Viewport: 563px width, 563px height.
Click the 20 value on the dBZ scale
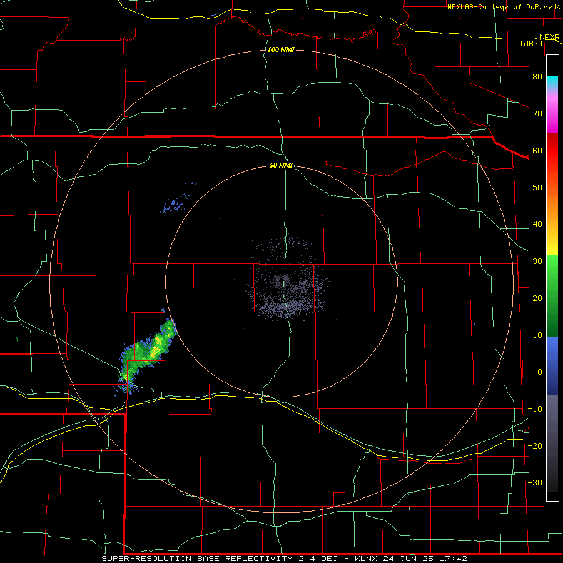[537, 298]
